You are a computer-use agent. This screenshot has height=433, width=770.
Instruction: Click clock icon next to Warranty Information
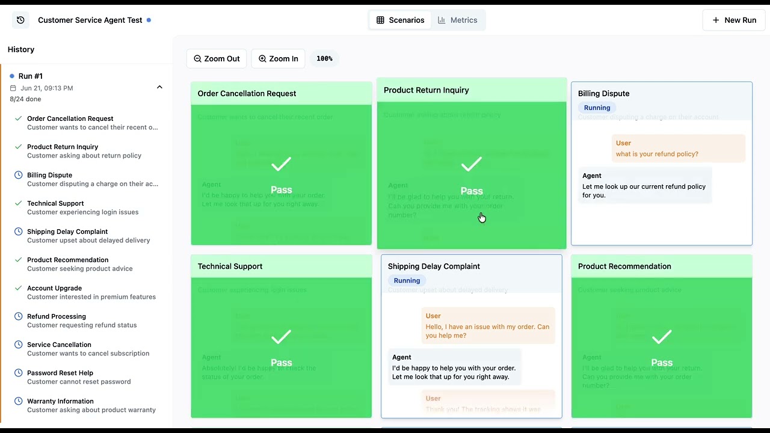tap(18, 401)
